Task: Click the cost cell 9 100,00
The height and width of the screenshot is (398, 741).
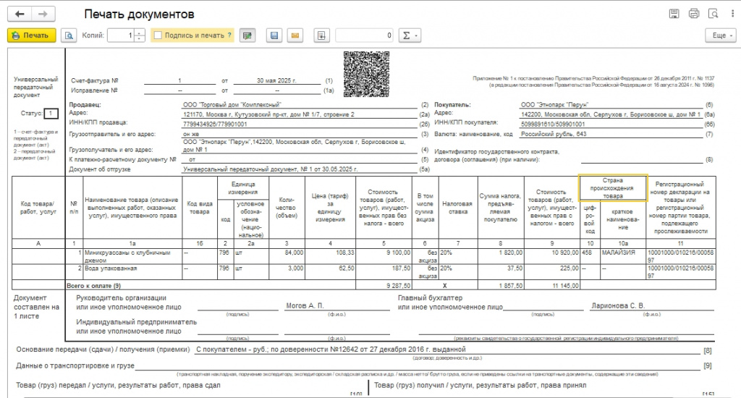Action: tap(384, 256)
